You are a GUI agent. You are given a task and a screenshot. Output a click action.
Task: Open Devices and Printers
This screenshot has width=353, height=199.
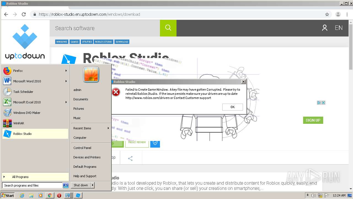pos(87,157)
